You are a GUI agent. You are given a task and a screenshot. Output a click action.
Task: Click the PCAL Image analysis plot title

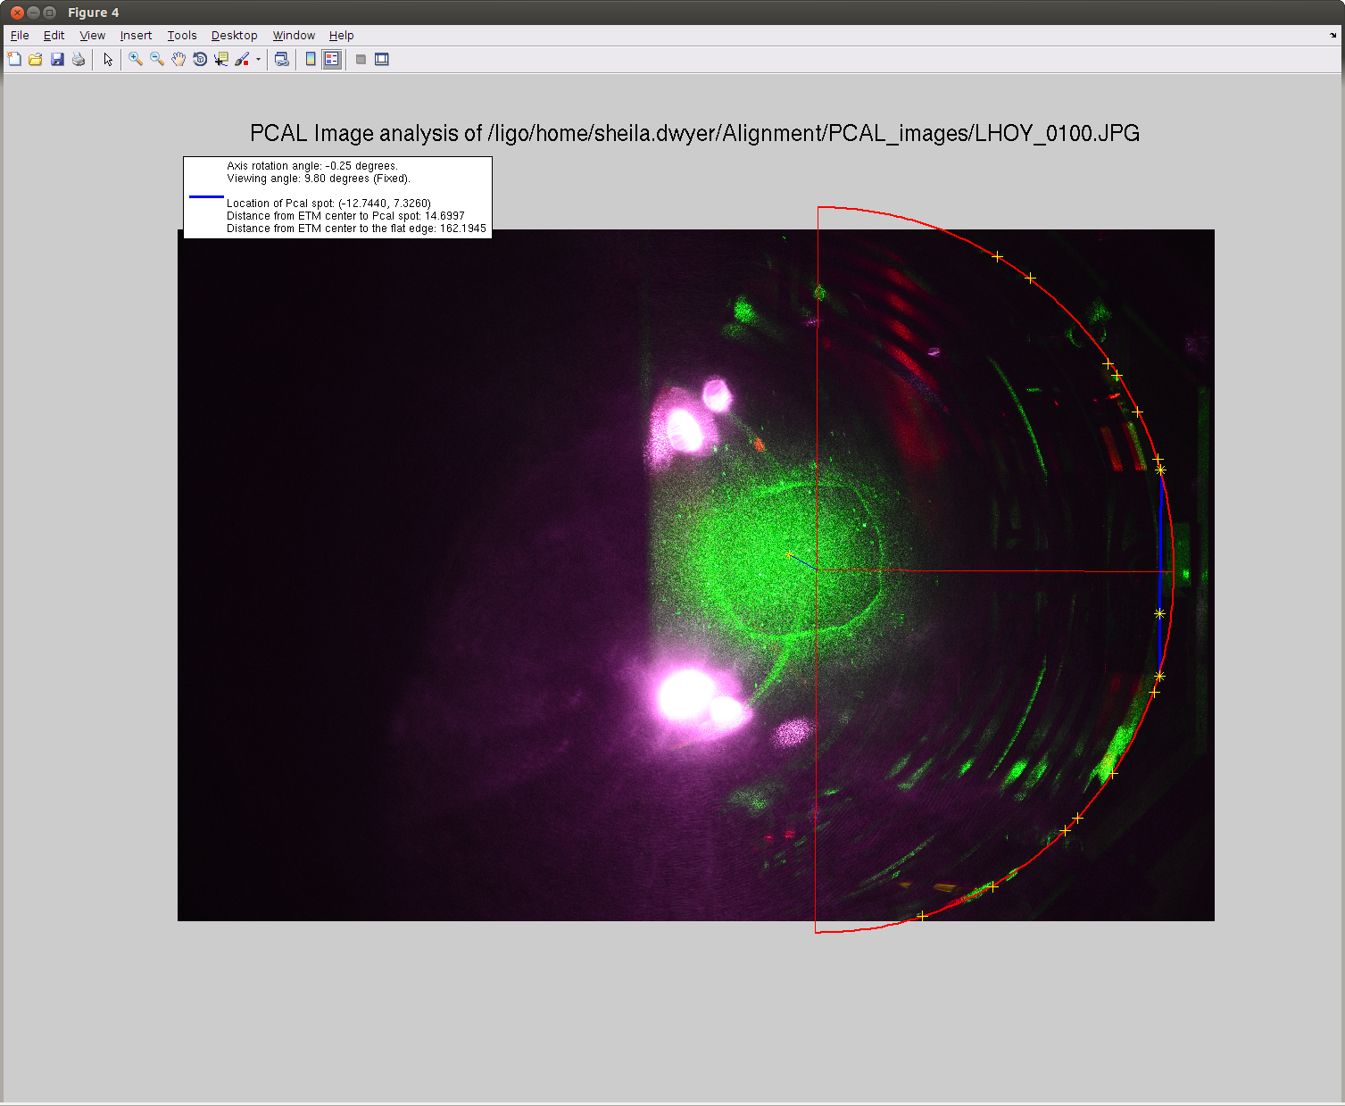tap(694, 133)
